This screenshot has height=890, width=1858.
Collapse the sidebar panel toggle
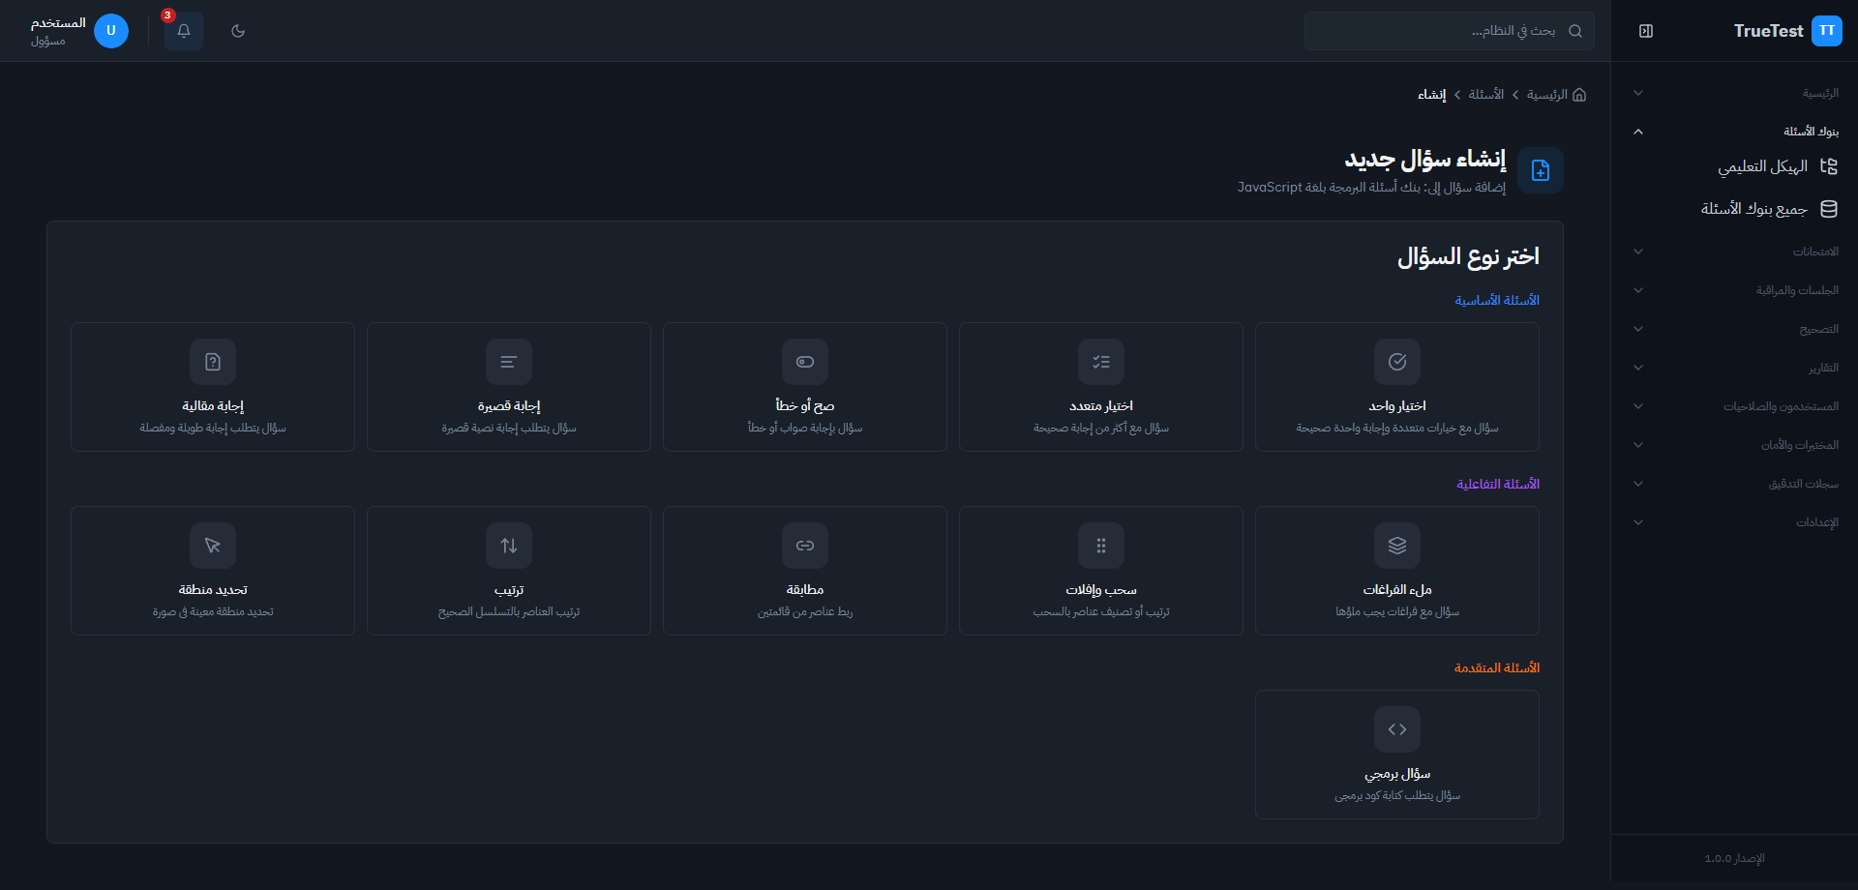coord(1646,31)
